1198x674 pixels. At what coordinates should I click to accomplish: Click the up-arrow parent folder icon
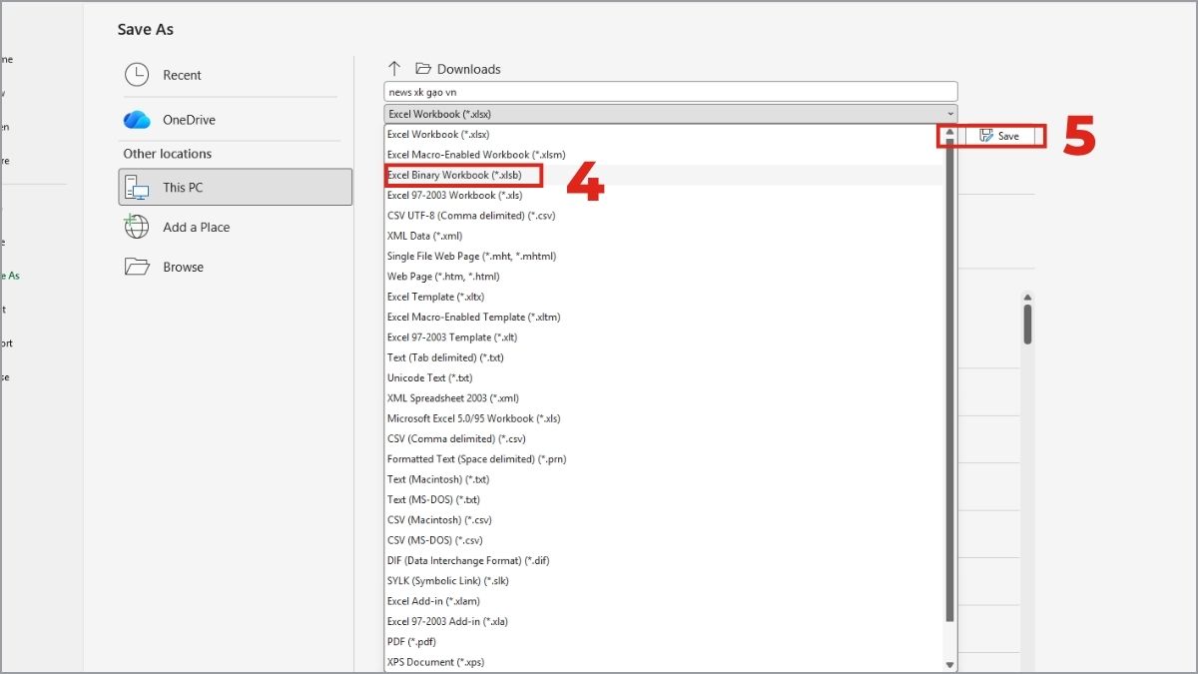[394, 69]
